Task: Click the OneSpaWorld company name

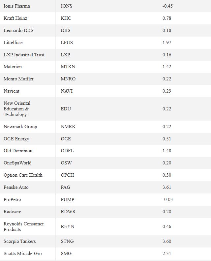Action: coord(17,163)
